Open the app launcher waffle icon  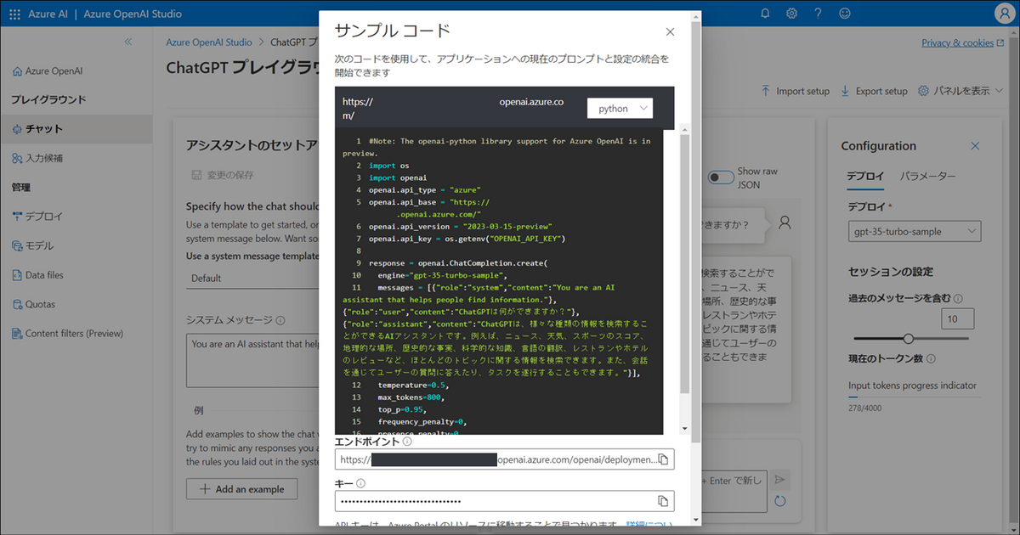tap(14, 14)
